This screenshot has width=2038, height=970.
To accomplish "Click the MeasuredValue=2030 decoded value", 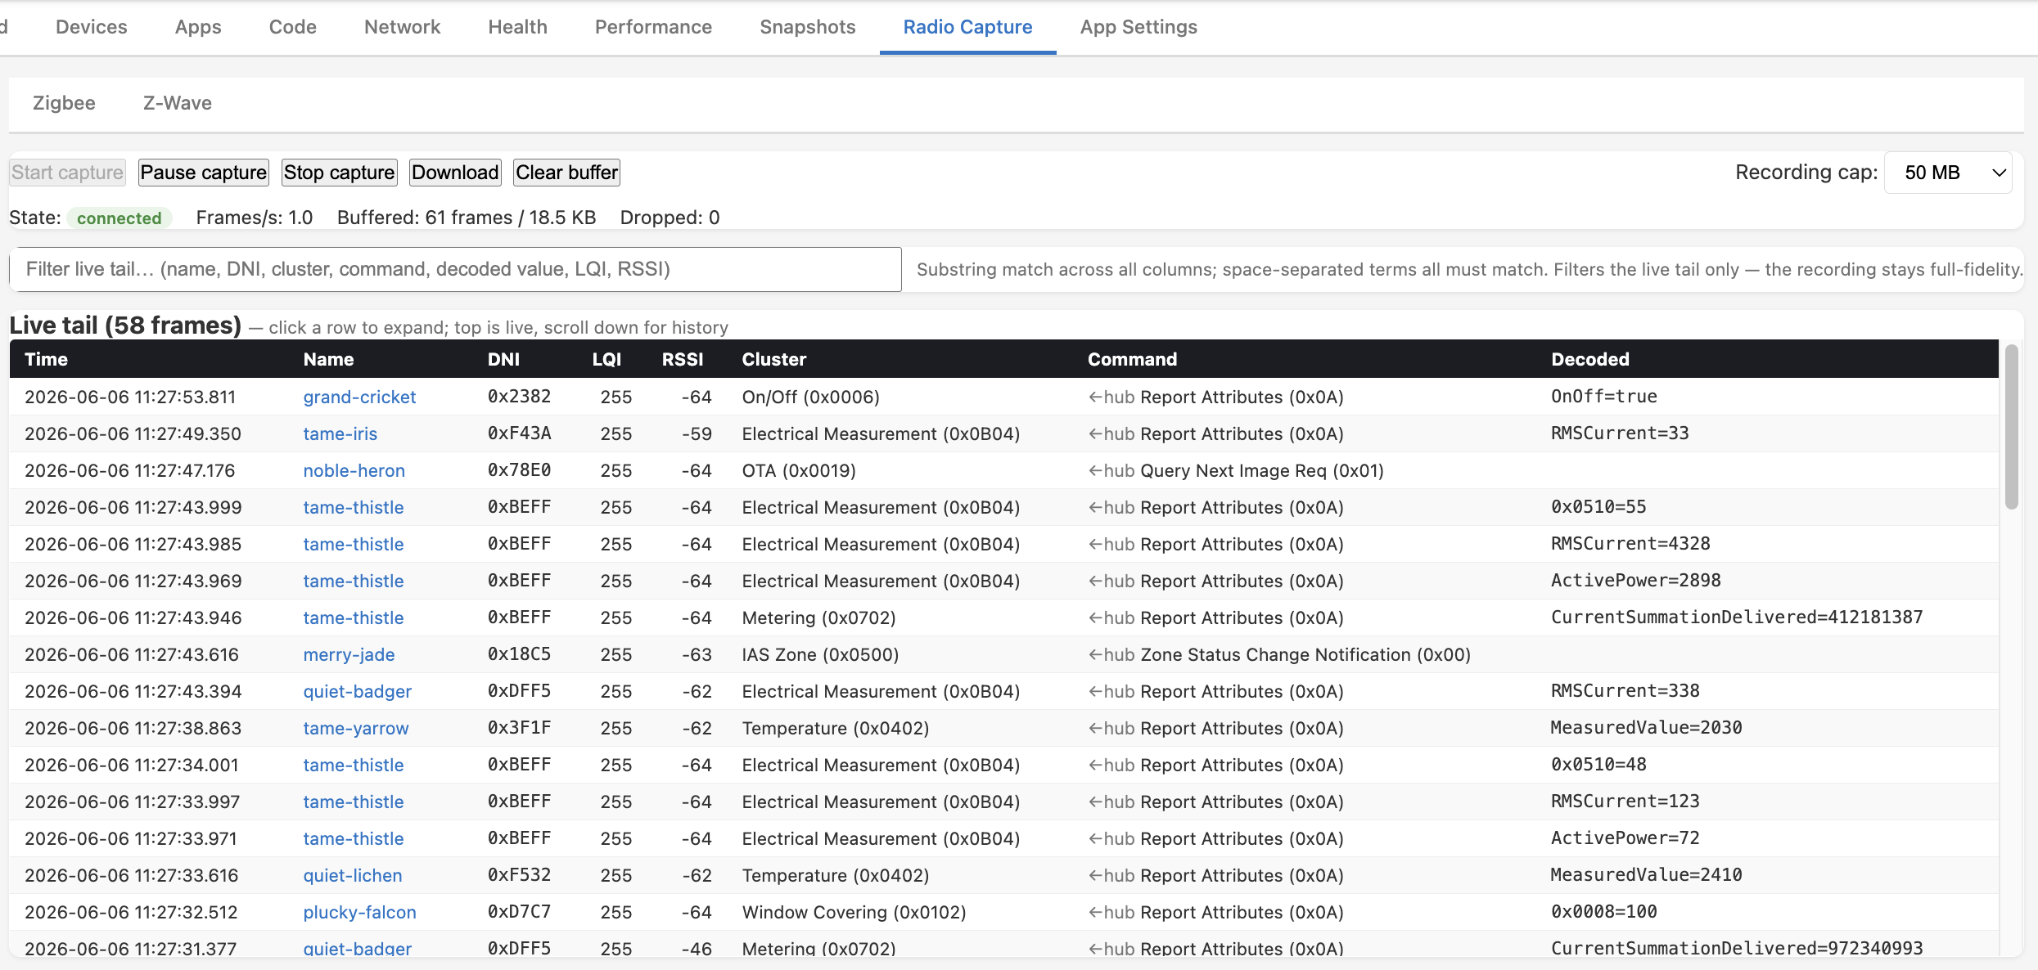I will pyautogui.click(x=1646, y=728).
